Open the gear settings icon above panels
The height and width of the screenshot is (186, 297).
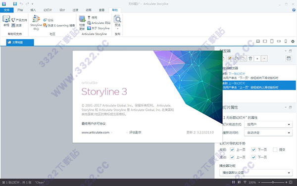(293, 41)
